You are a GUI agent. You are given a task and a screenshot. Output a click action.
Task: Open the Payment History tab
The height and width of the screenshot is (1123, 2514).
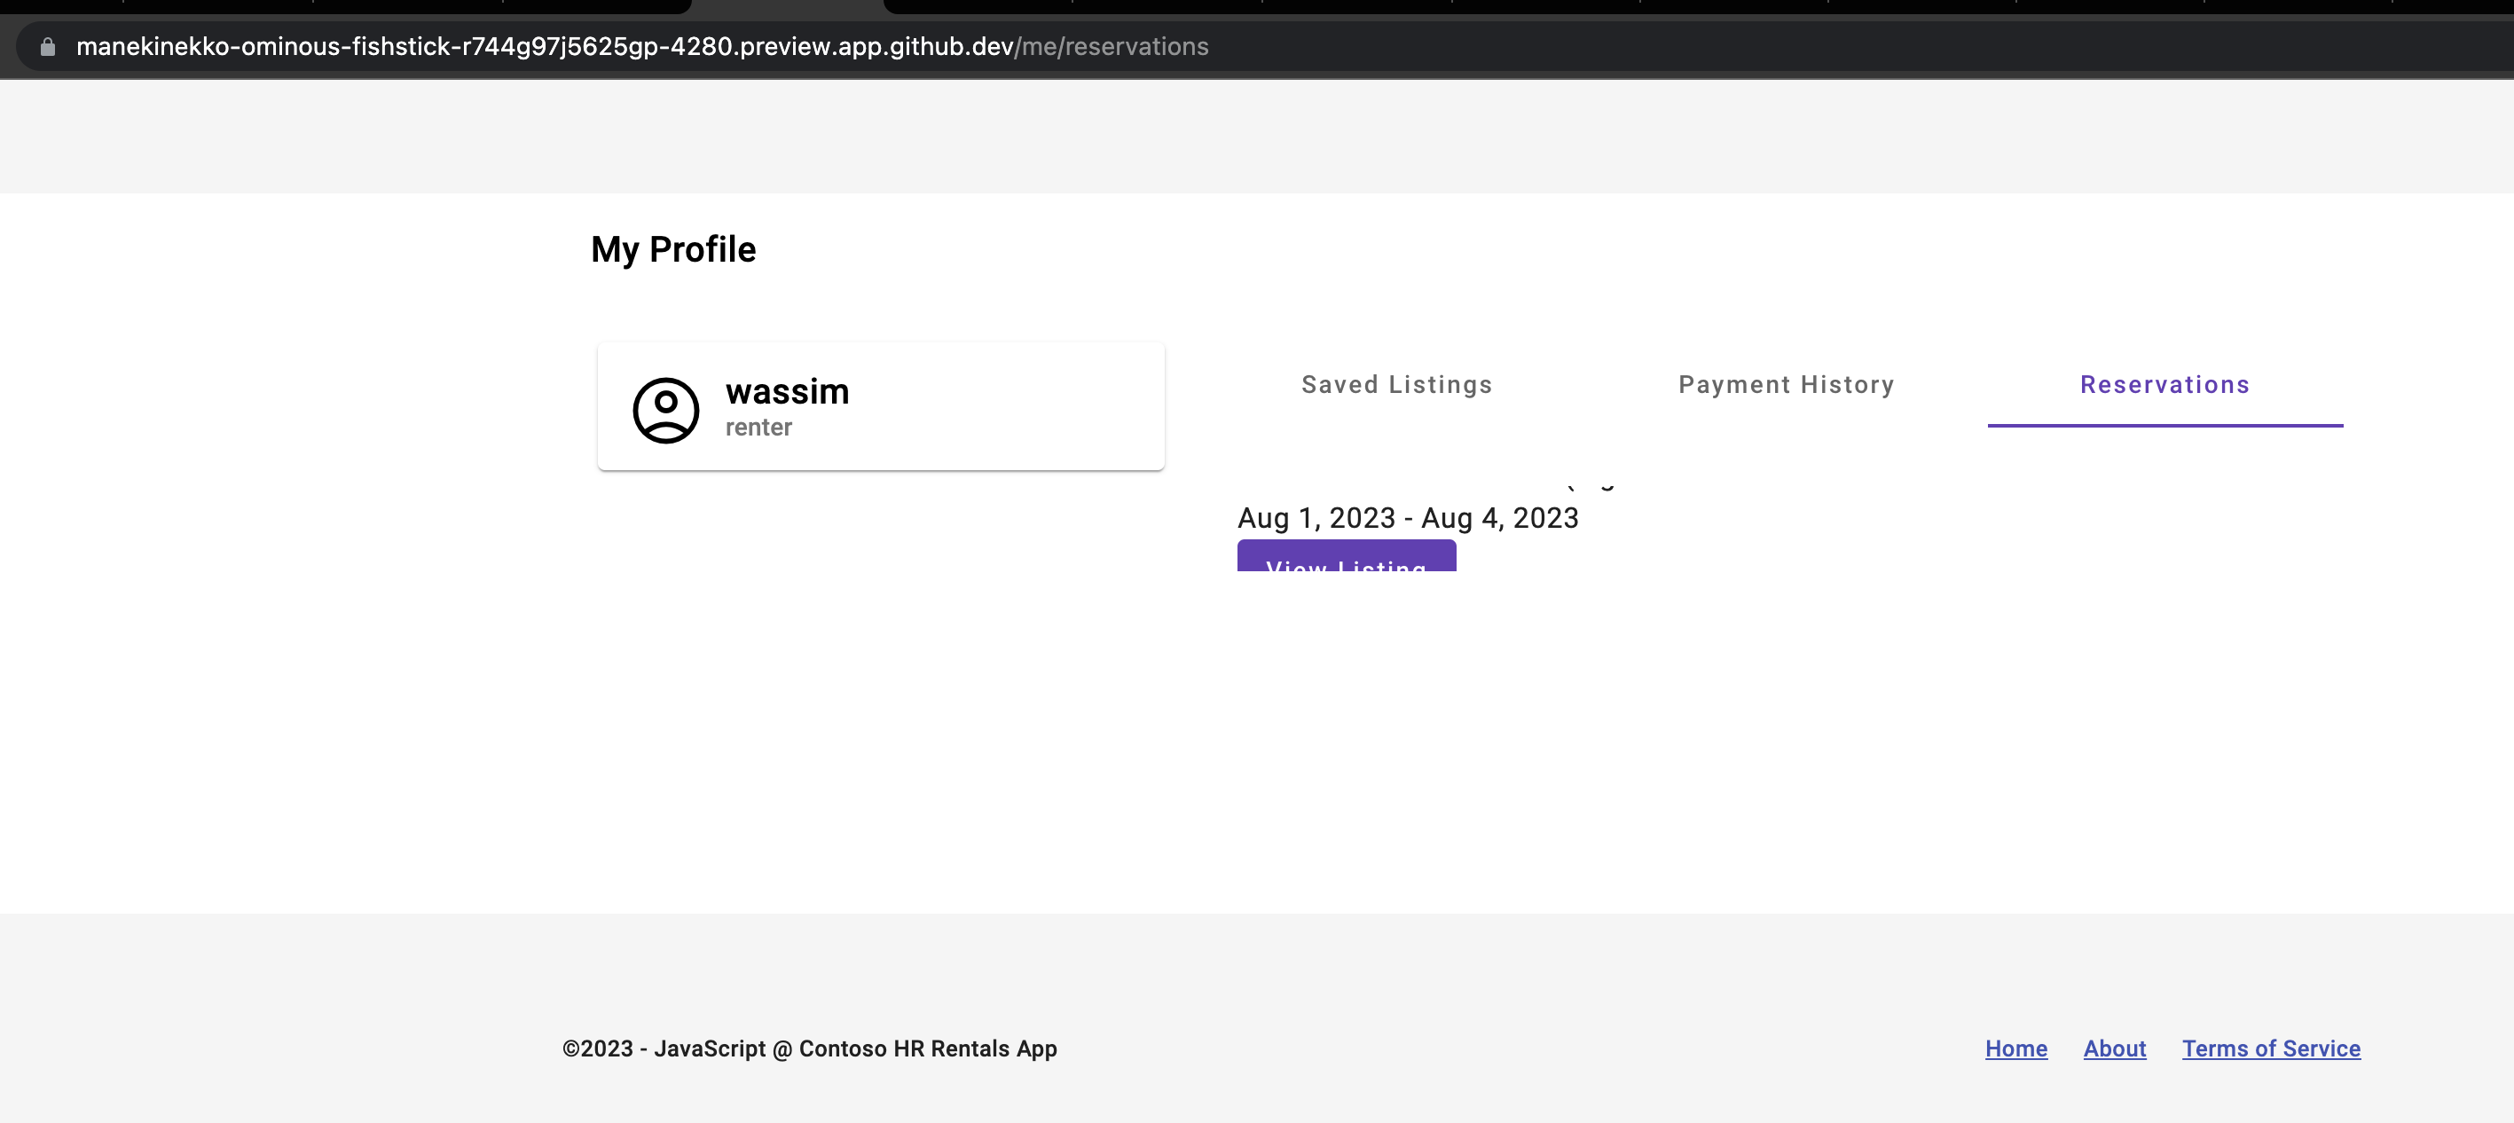tap(1785, 384)
